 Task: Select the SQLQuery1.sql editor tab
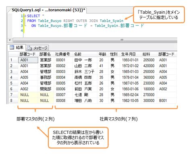click(48, 10)
